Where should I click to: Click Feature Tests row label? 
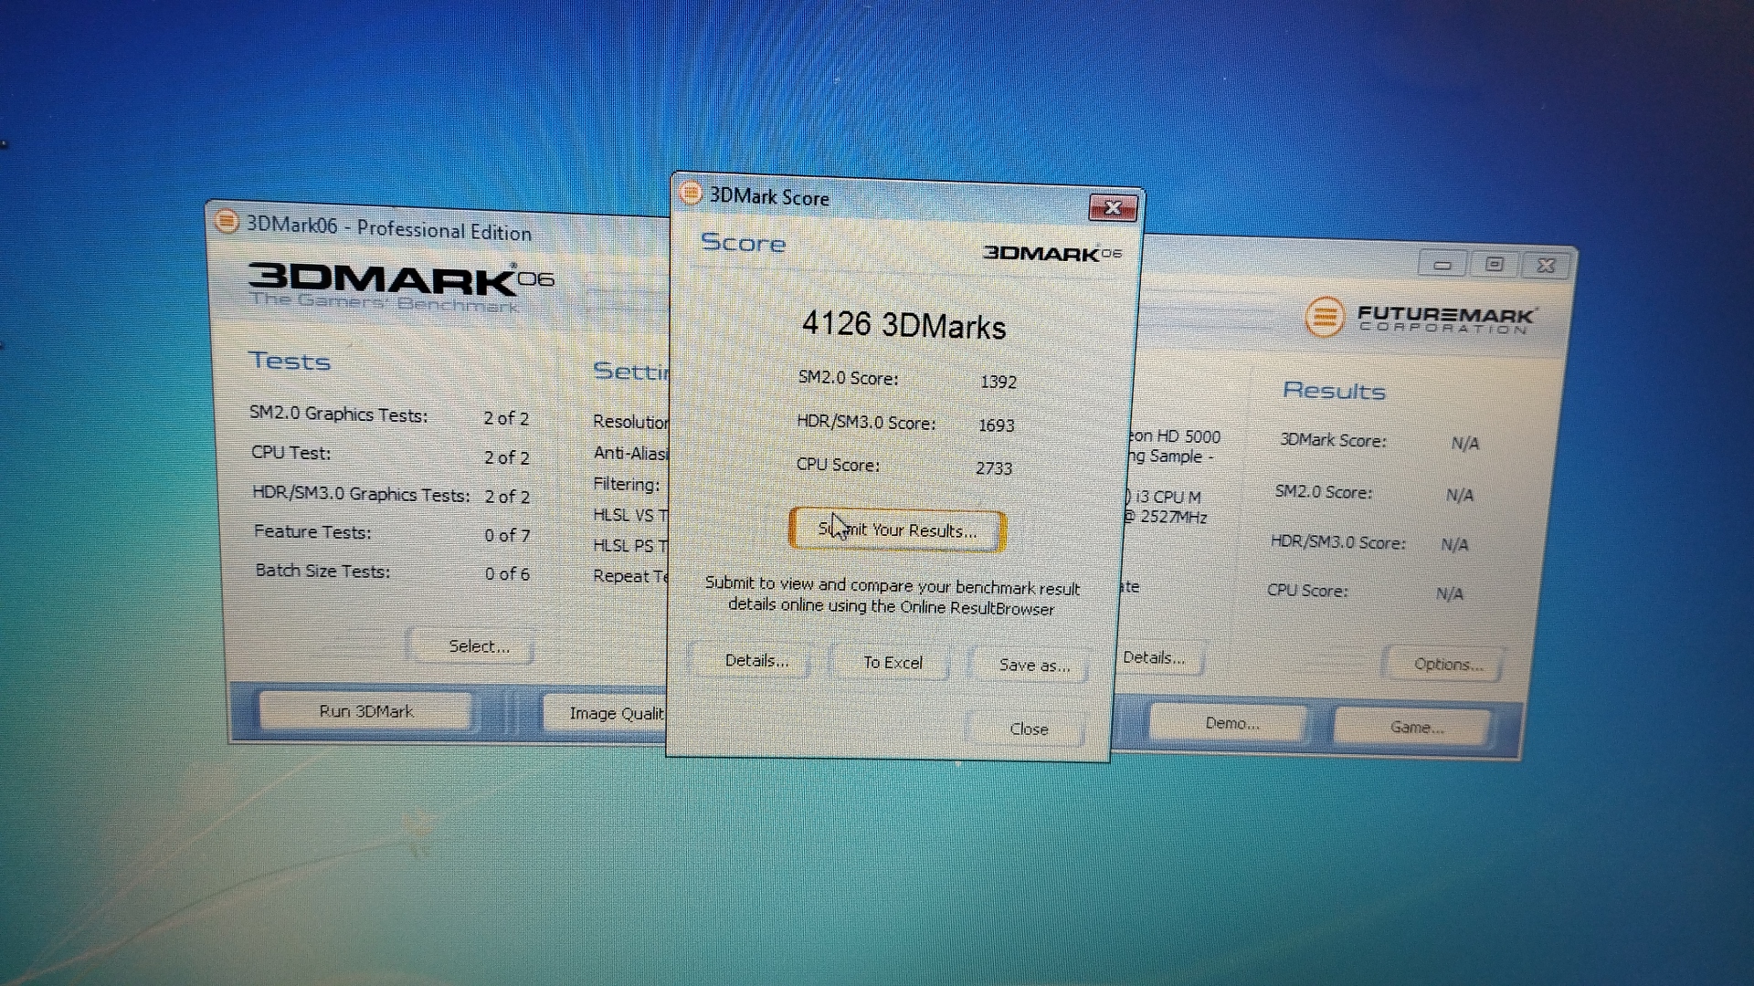pos(312,531)
